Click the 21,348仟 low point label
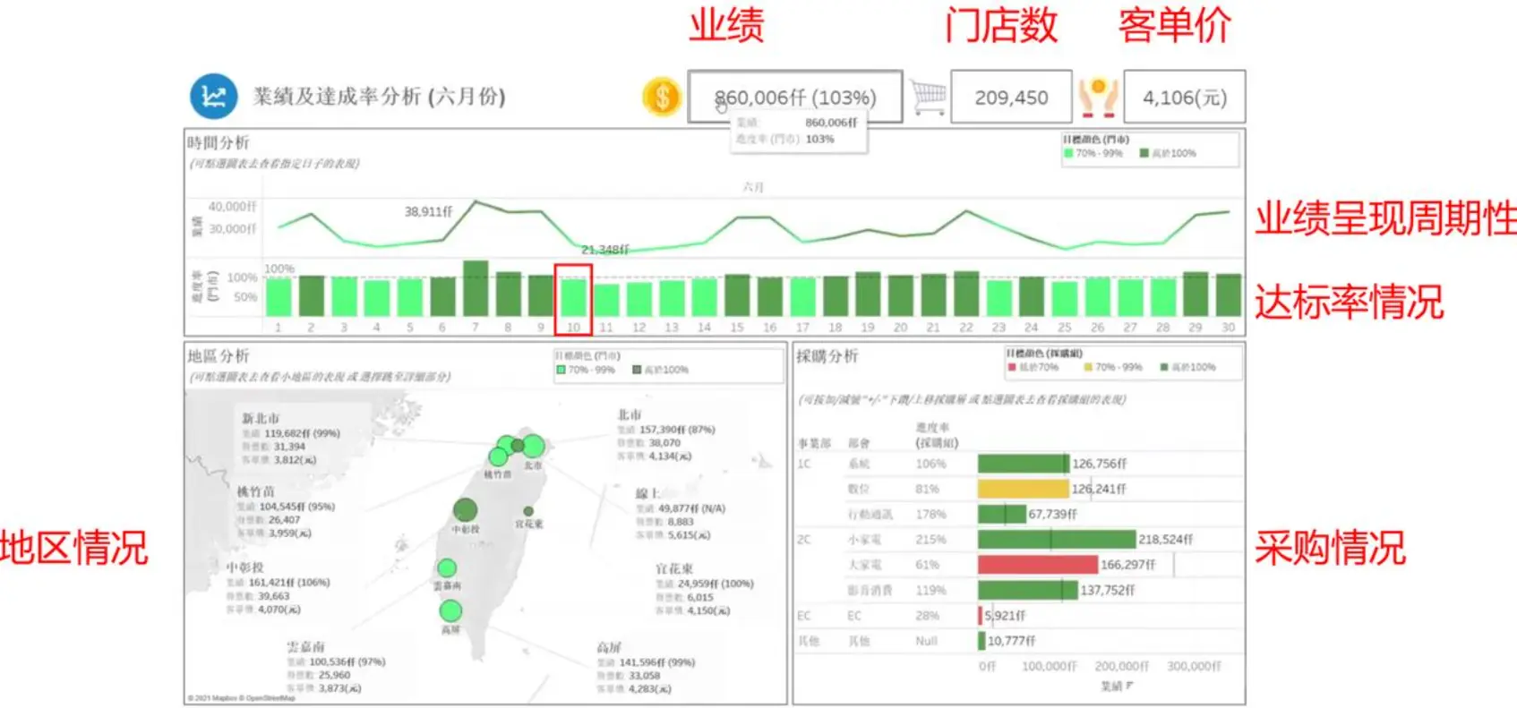 604,250
